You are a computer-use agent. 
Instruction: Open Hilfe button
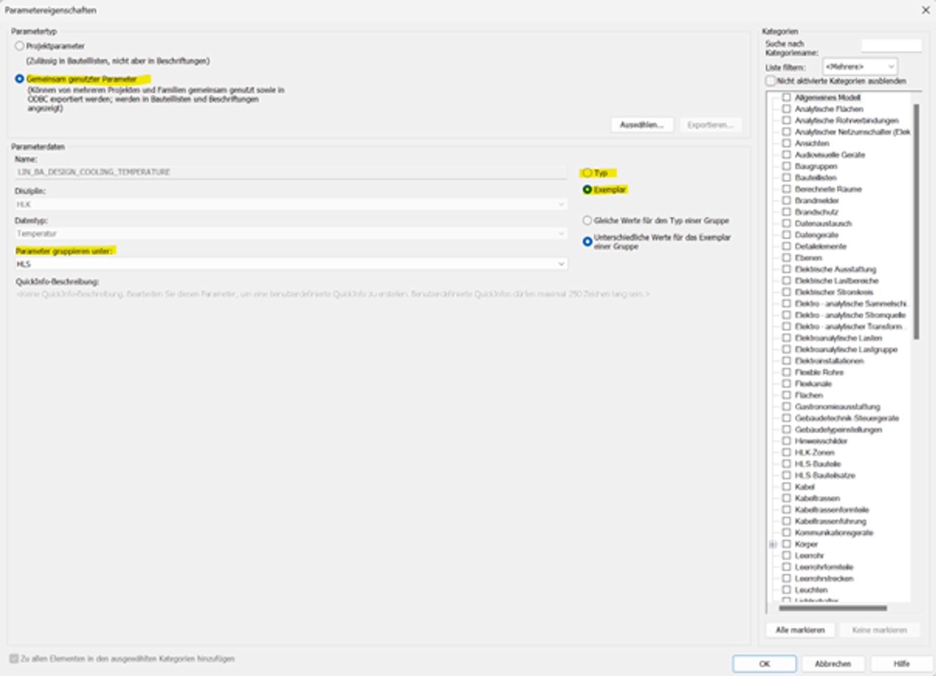coord(901,664)
